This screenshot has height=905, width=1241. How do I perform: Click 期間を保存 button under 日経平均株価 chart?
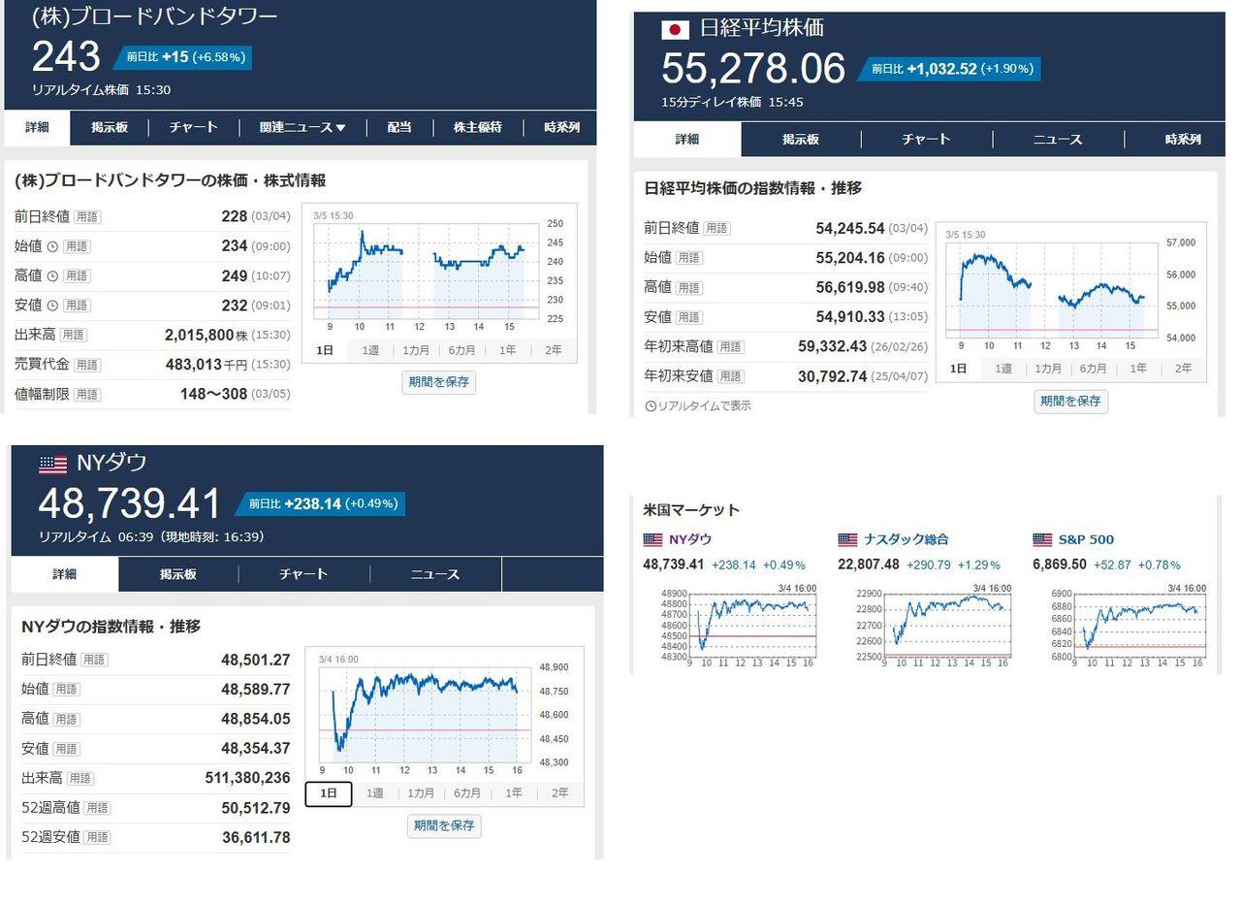tap(1070, 401)
